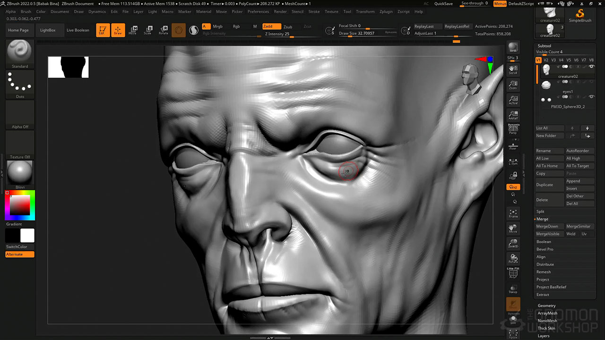Click the Frame view icon
The image size is (605, 340).
(513, 213)
